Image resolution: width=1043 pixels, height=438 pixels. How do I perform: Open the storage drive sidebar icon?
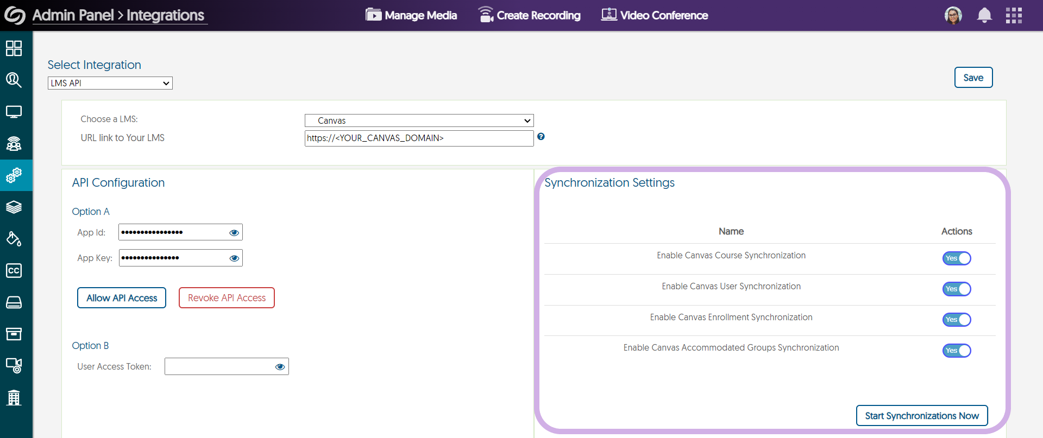click(x=14, y=302)
